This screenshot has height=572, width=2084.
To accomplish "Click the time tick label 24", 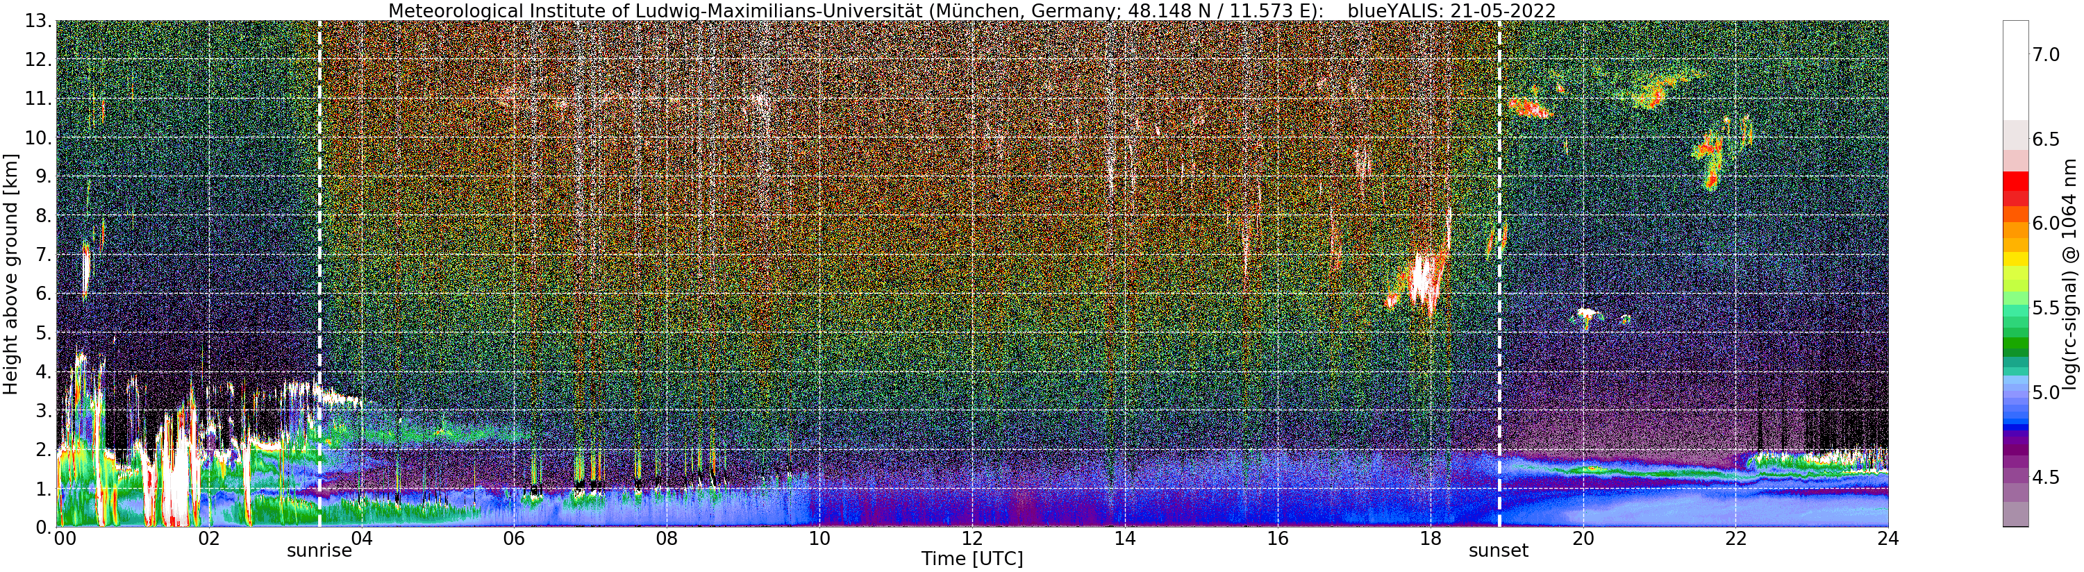I will click(x=1888, y=539).
